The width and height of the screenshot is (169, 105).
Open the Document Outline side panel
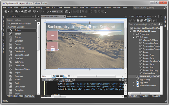(3, 26)
